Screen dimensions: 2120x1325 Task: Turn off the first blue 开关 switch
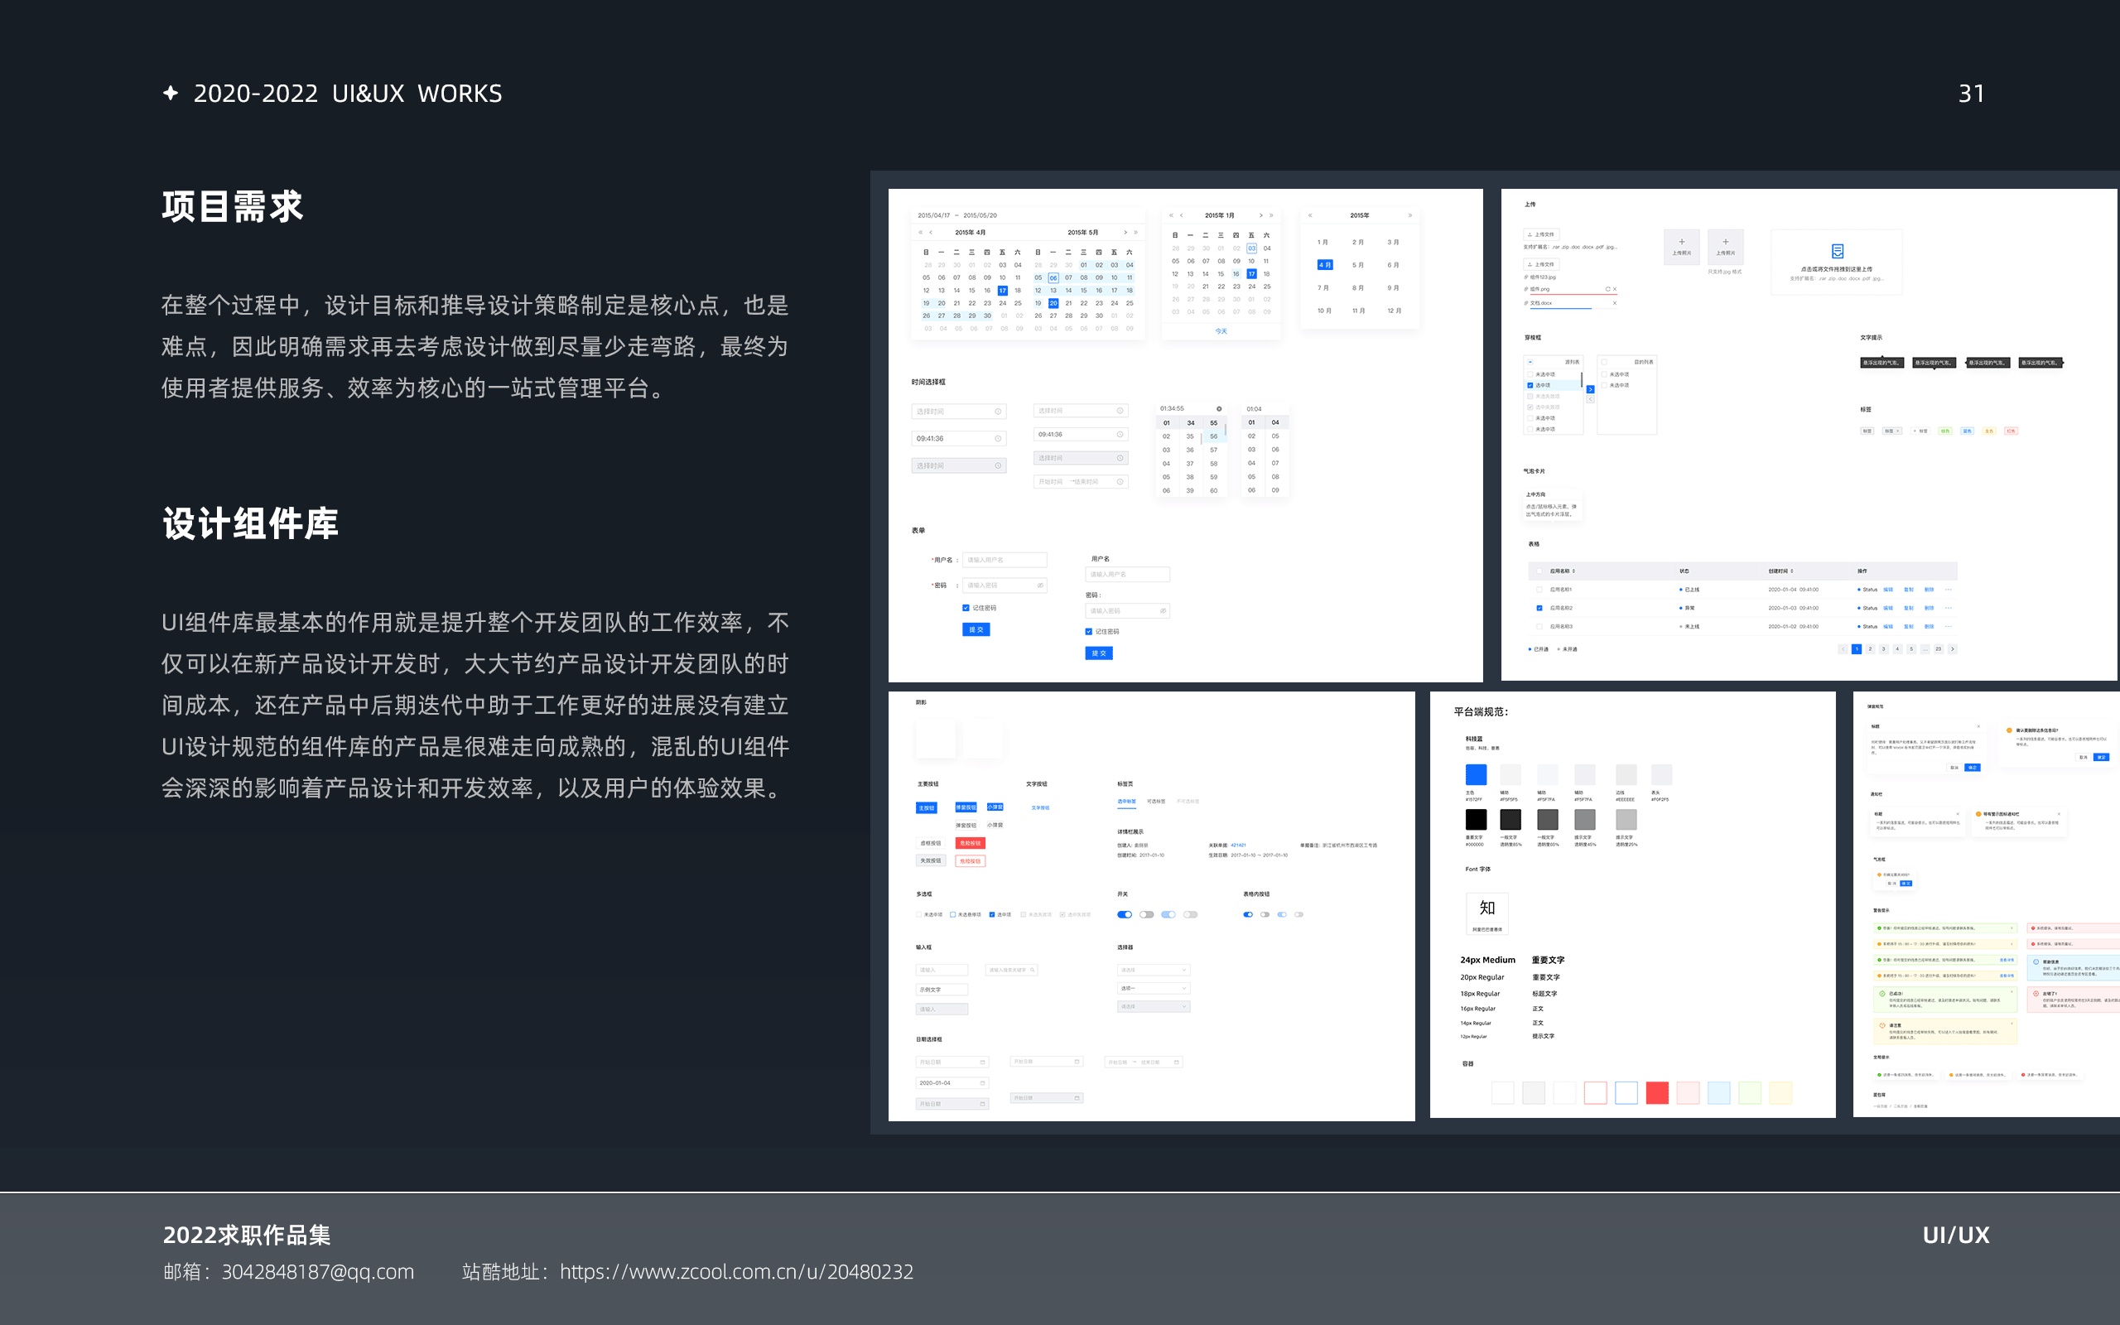pyautogui.click(x=1124, y=915)
